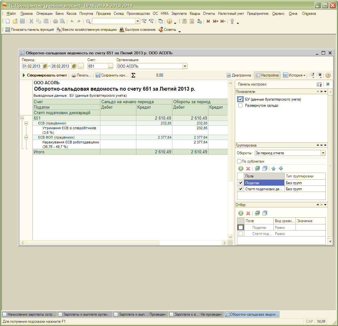The image size is (338, 326).
Task: Add a grouping field with green plus
Action: click(x=241, y=168)
